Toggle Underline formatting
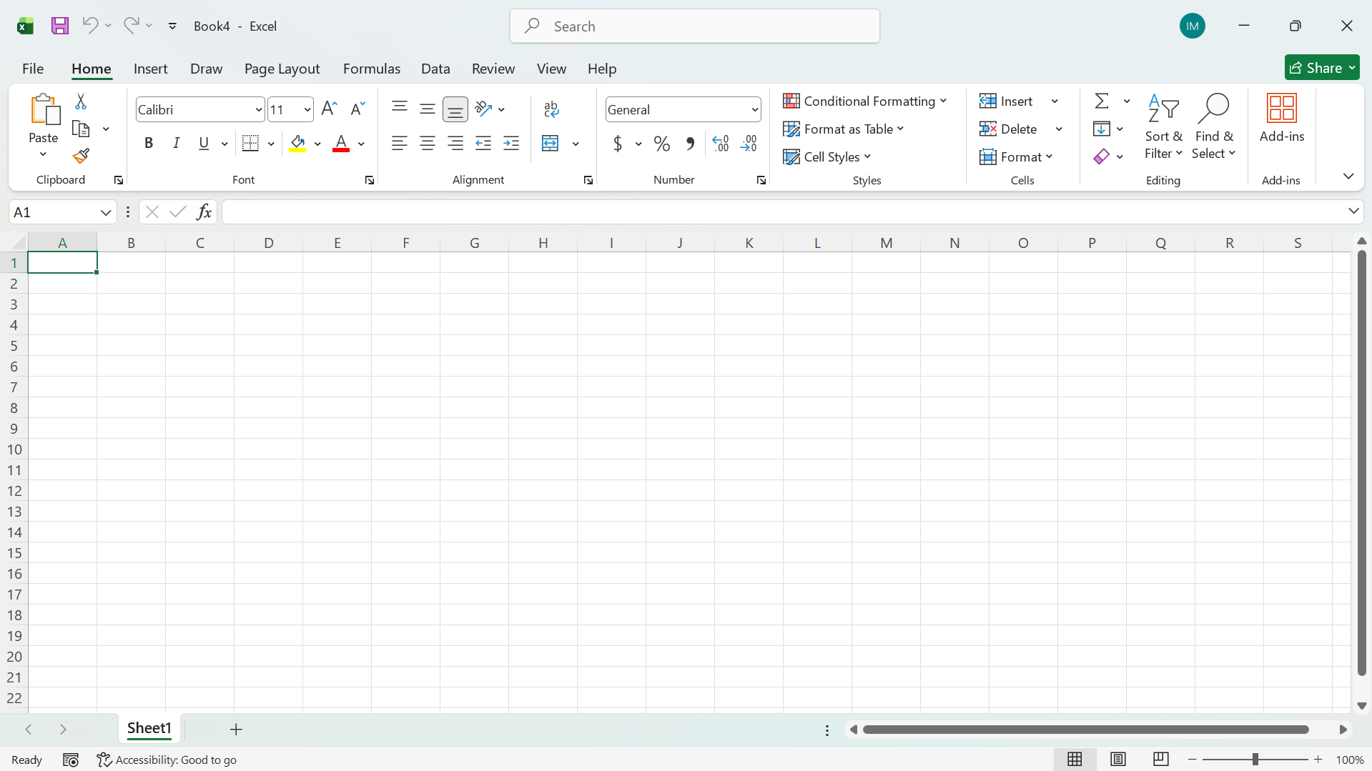1372x771 pixels. [x=204, y=143]
